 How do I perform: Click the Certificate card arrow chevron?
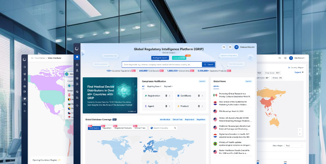(202, 96)
